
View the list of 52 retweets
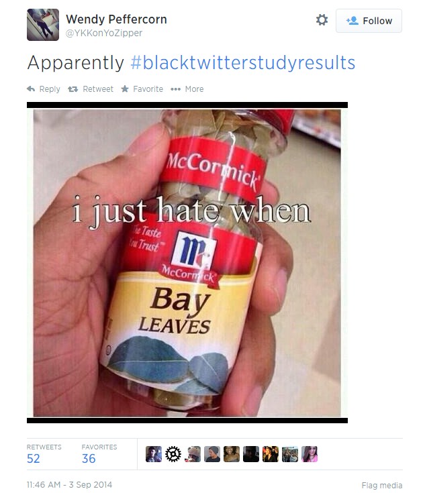pyautogui.click(x=44, y=454)
